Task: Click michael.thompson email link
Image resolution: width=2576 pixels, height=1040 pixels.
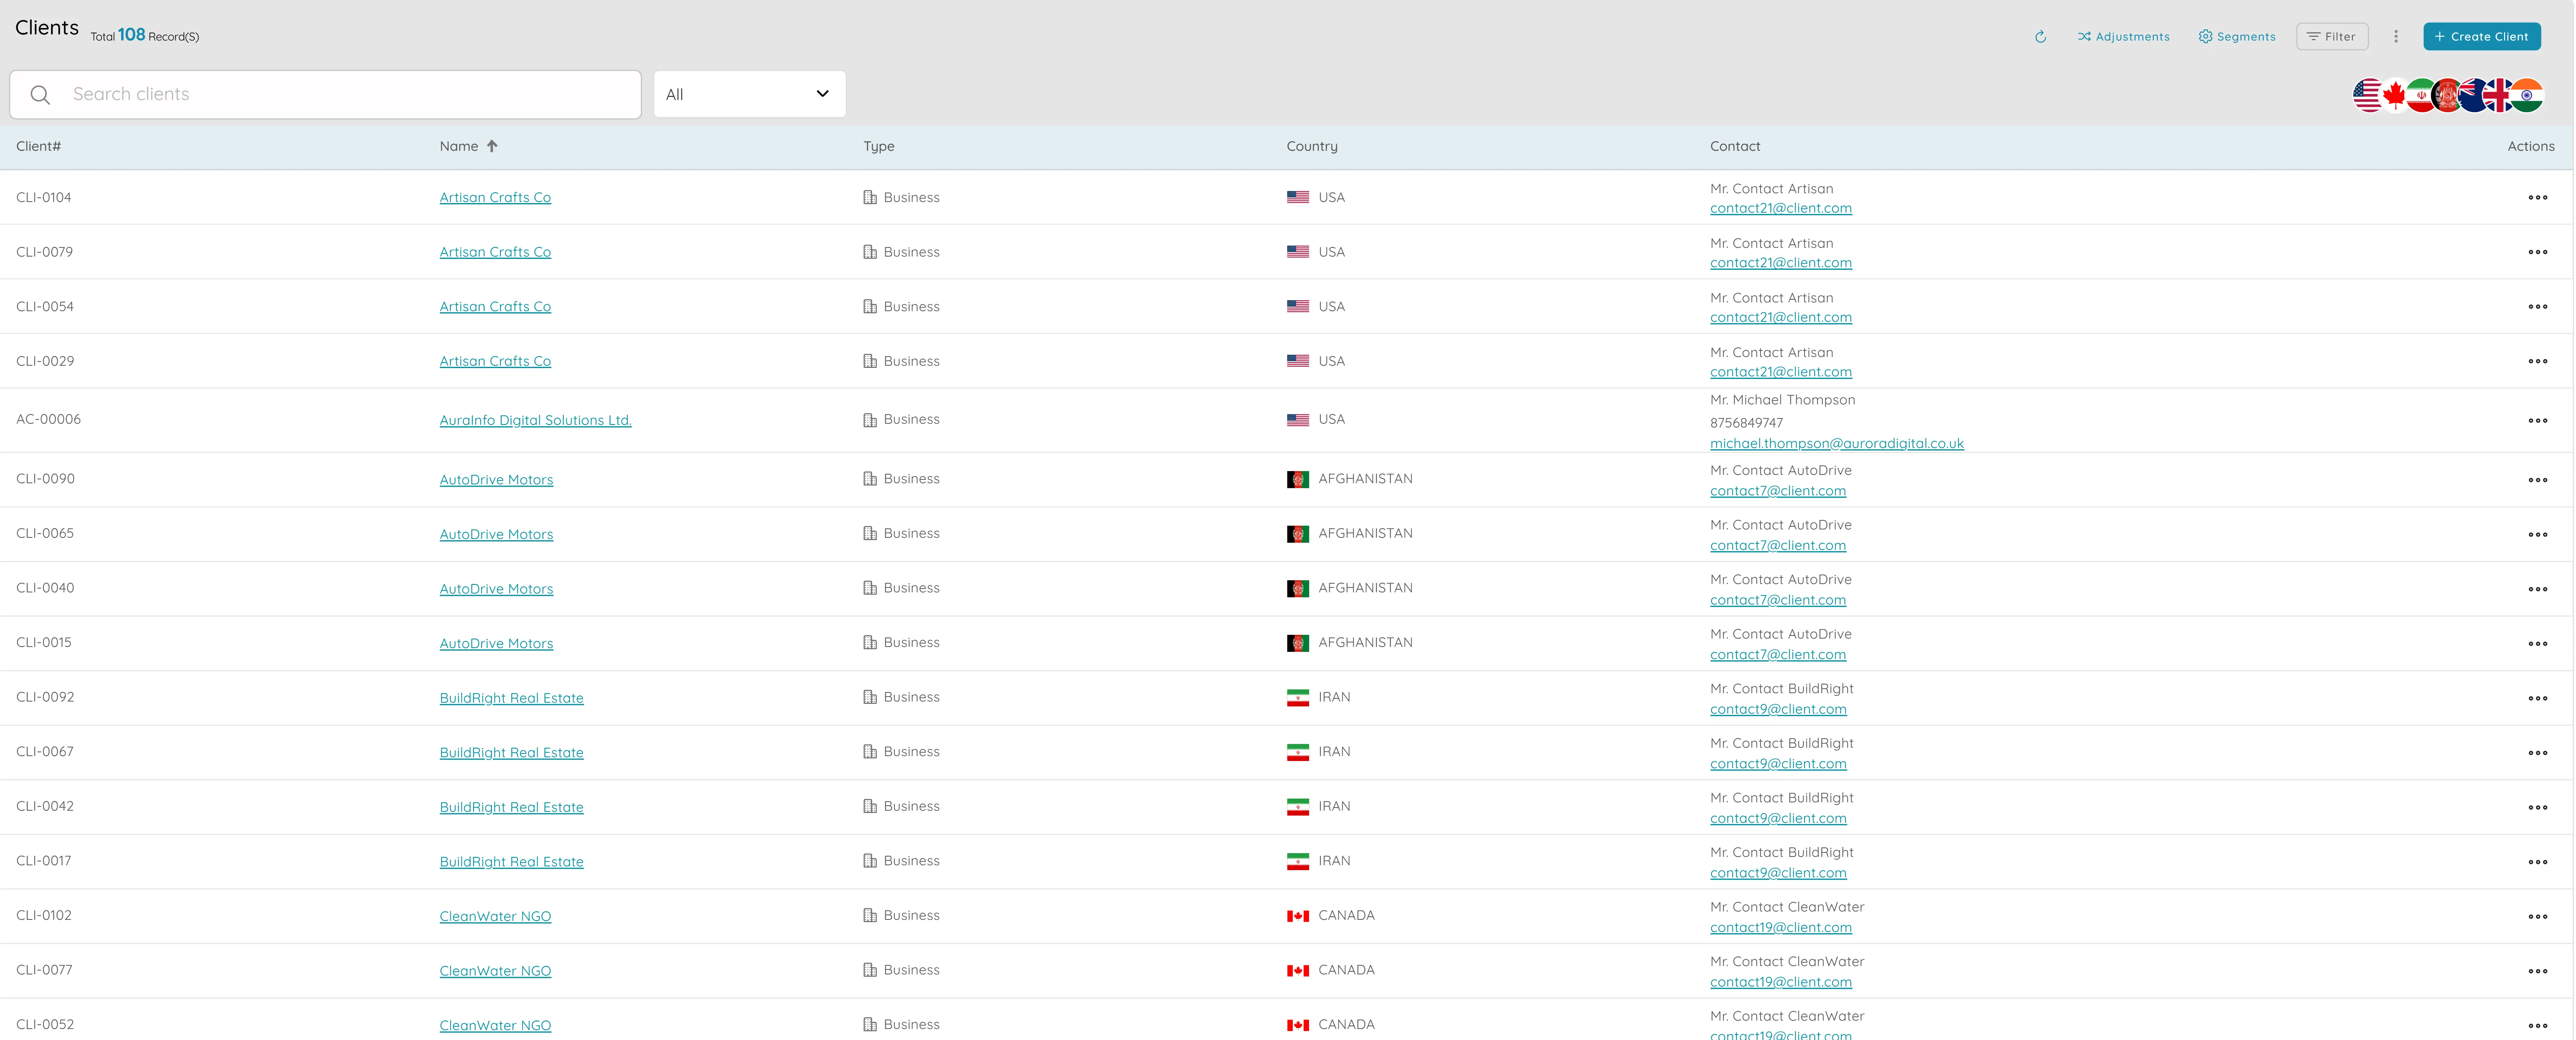Action: point(1836,444)
